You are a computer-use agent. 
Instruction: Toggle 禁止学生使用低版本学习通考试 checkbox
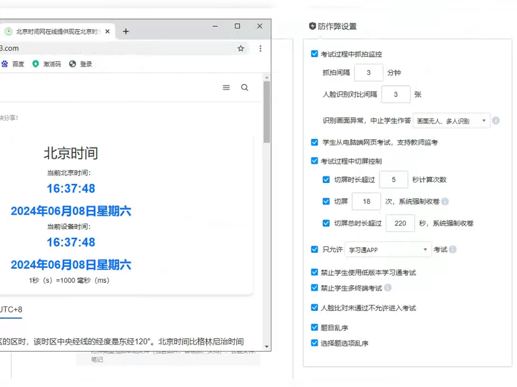point(315,272)
